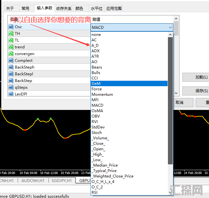
Task: Pick _Close_ in the dropdown
Action: click(129, 144)
